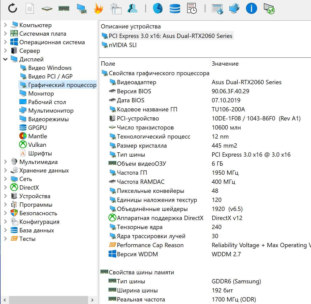Open the blue disk benchmark icon
The width and height of the screenshot is (311, 304).
pos(158,8)
